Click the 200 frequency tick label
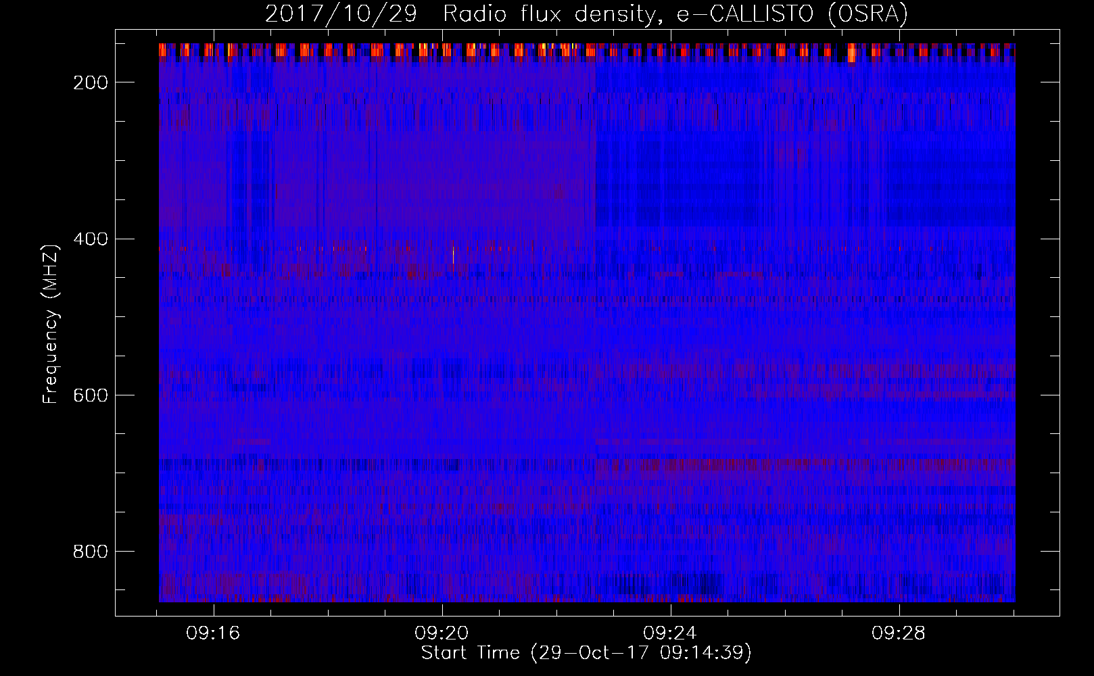The width and height of the screenshot is (1094, 676). click(91, 82)
